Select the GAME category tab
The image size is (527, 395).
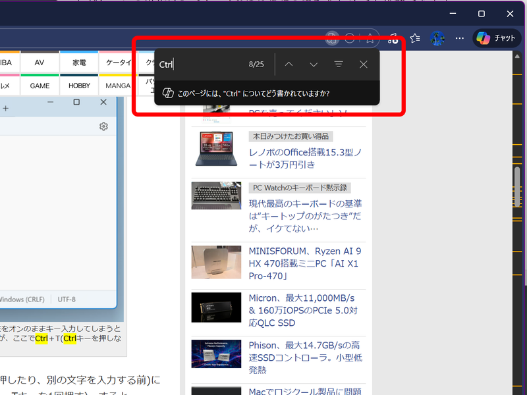coord(40,86)
